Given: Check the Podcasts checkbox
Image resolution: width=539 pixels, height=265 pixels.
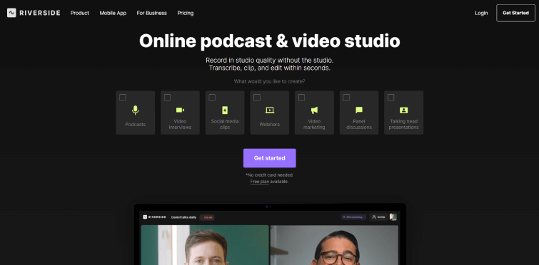Looking at the screenshot, I should [123, 98].
